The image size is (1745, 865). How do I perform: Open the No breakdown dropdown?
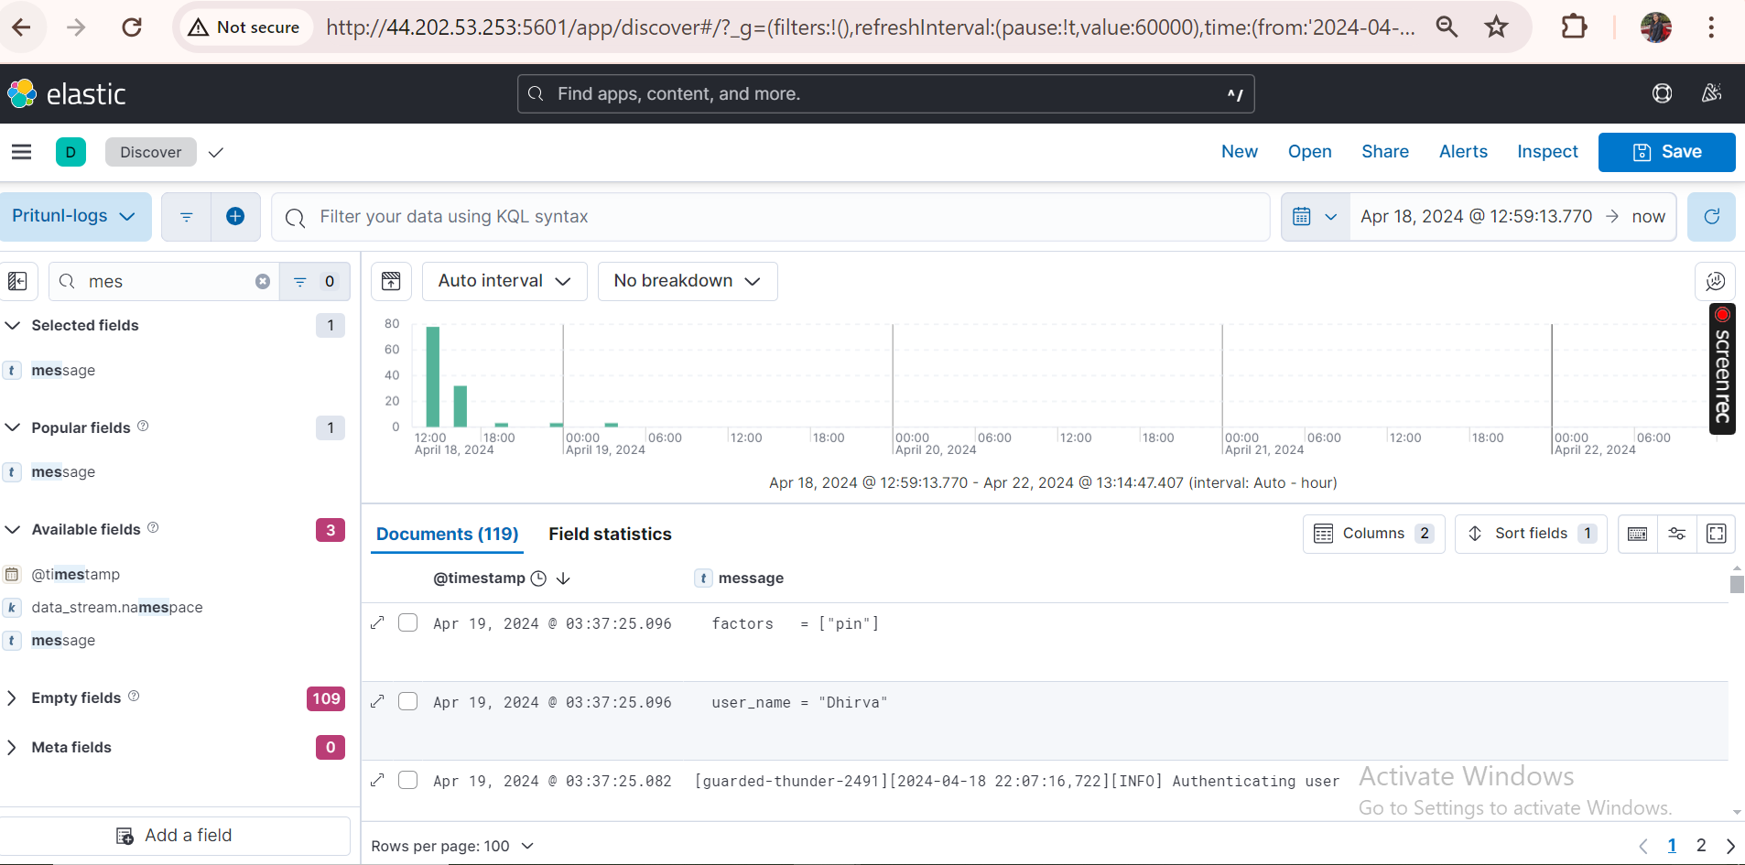[688, 281]
